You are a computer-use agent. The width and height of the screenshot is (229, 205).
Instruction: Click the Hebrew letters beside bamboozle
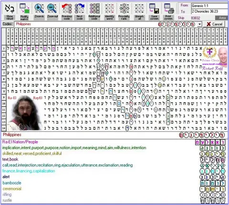point(213,183)
